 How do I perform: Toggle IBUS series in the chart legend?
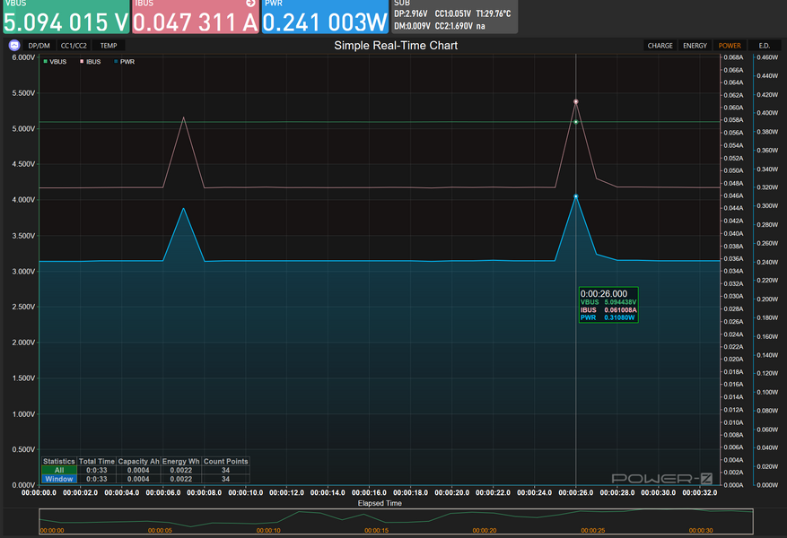(x=91, y=61)
